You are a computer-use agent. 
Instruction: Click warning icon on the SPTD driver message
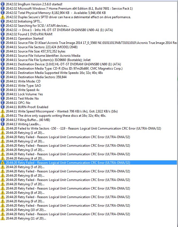(x=3, y=17)
